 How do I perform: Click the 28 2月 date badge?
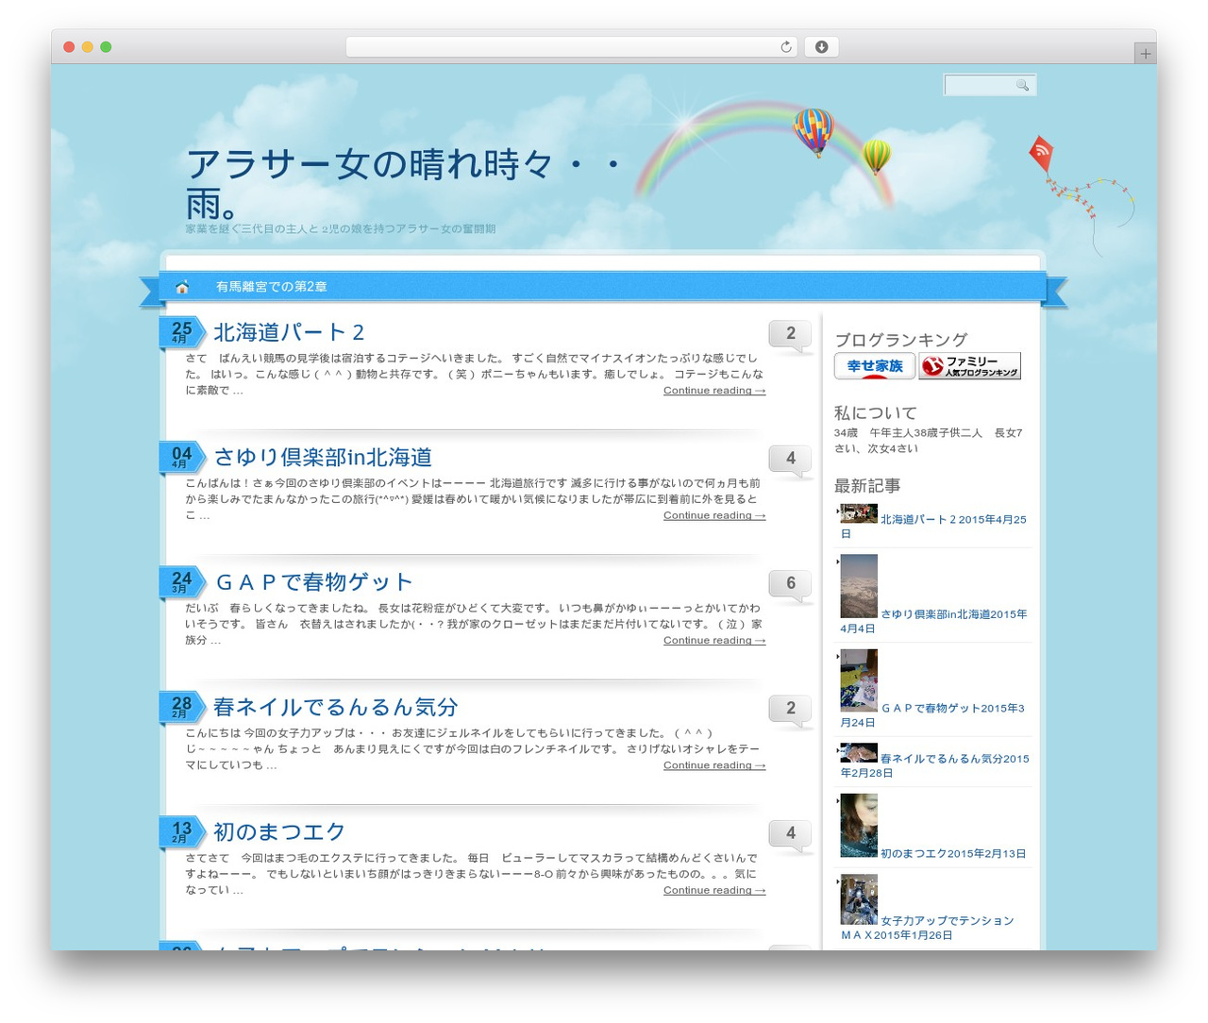[x=181, y=707]
